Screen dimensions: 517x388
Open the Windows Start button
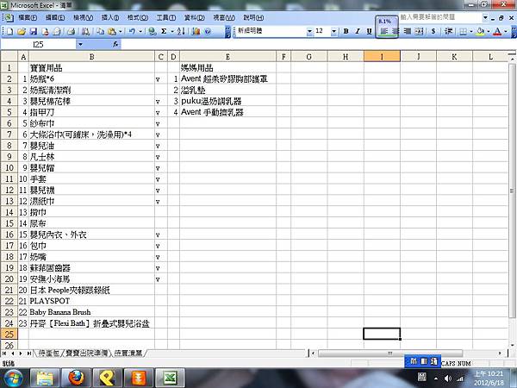12,379
